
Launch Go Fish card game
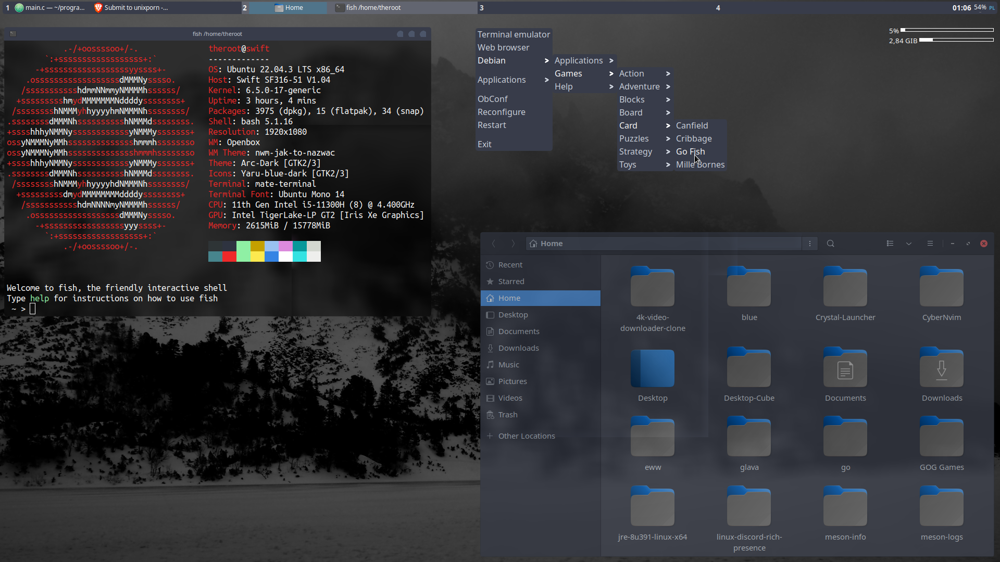click(x=700, y=151)
